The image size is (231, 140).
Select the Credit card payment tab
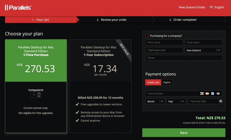(x=153, y=82)
